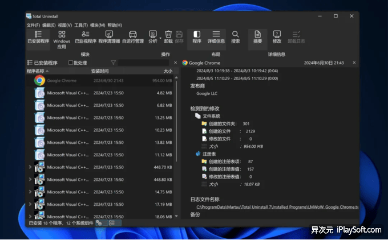Click the program list vertical scrollbar thumb
This screenshot has width=388, height=240.
coord(176,121)
